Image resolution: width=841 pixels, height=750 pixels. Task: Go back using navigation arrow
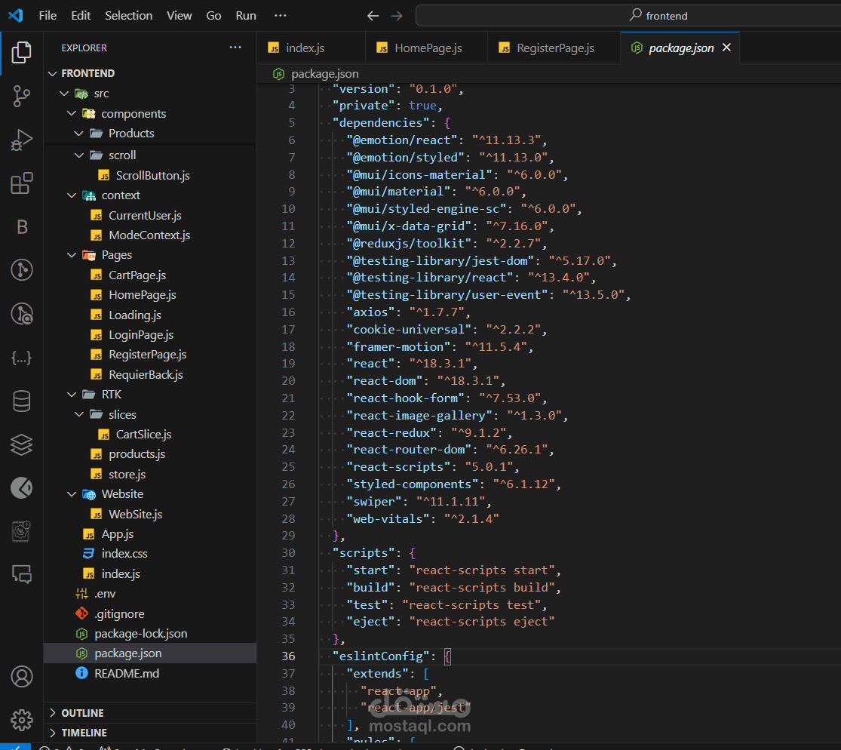pyautogui.click(x=373, y=16)
